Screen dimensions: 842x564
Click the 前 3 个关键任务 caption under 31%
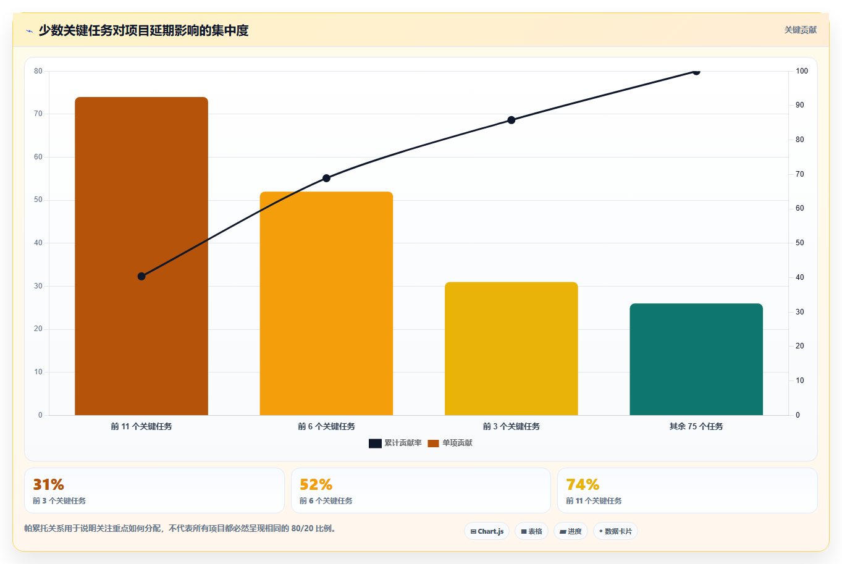click(x=59, y=501)
